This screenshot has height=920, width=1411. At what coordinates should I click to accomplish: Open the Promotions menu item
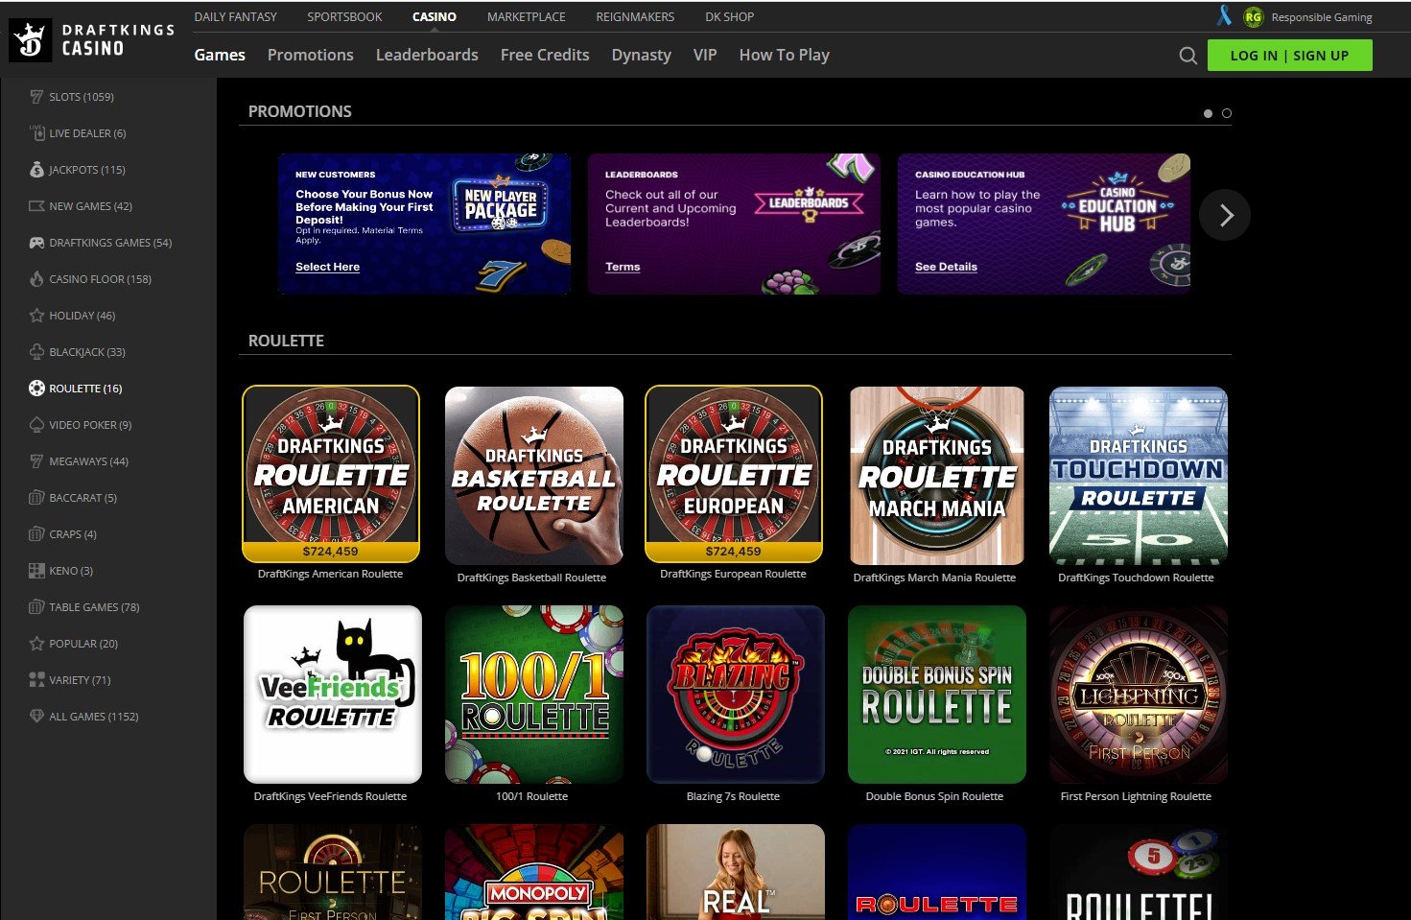click(x=311, y=55)
